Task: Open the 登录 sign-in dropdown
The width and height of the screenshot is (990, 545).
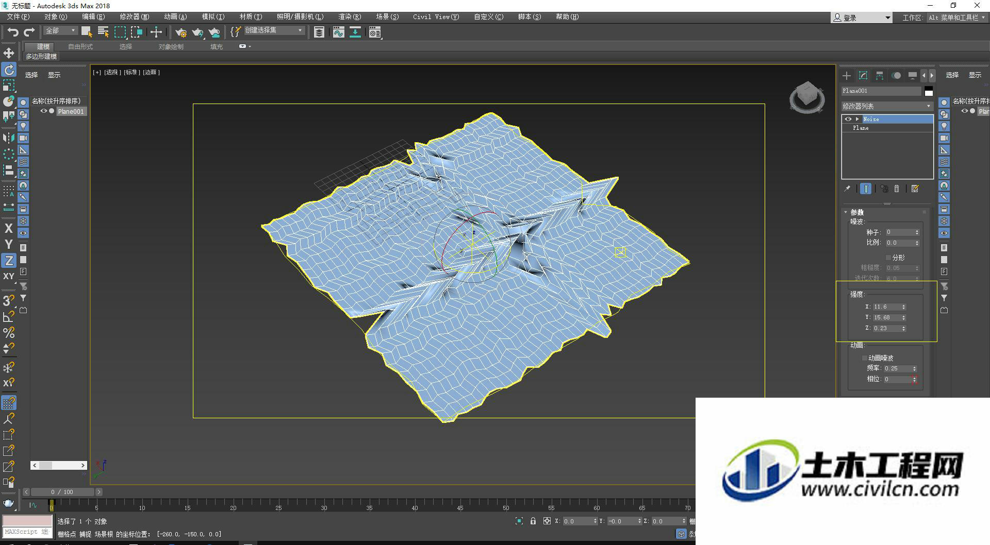Action: [862, 18]
